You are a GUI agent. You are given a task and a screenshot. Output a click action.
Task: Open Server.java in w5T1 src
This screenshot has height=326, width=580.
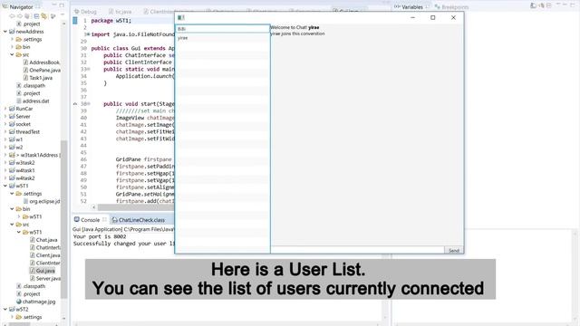(48, 279)
